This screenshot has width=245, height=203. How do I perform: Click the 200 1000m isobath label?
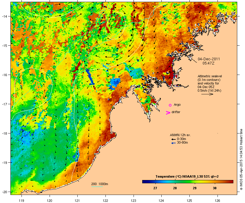99,184
